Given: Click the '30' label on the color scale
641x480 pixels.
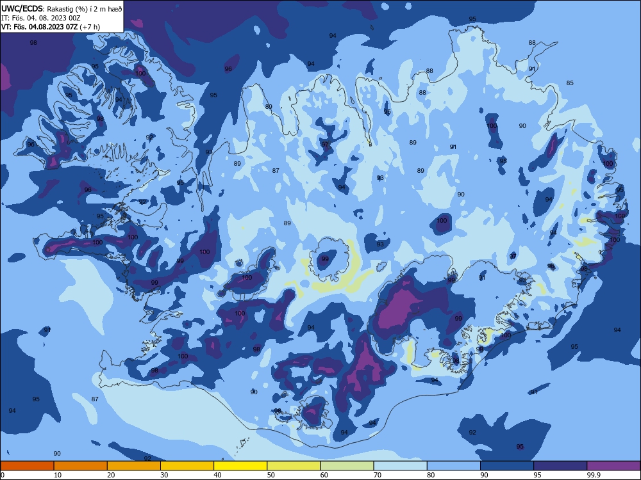Looking at the screenshot, I should [164, 475].
